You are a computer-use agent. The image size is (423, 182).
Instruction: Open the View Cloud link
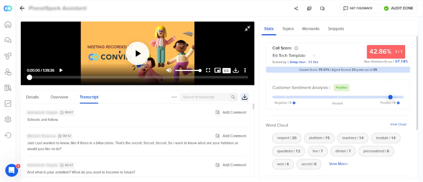point(398,124)
